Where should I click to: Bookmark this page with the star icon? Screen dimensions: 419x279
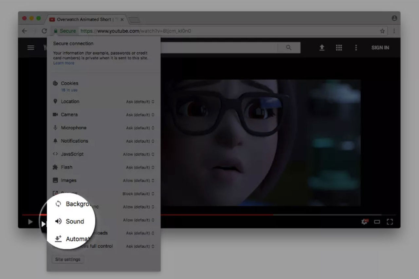coord(382,31)
